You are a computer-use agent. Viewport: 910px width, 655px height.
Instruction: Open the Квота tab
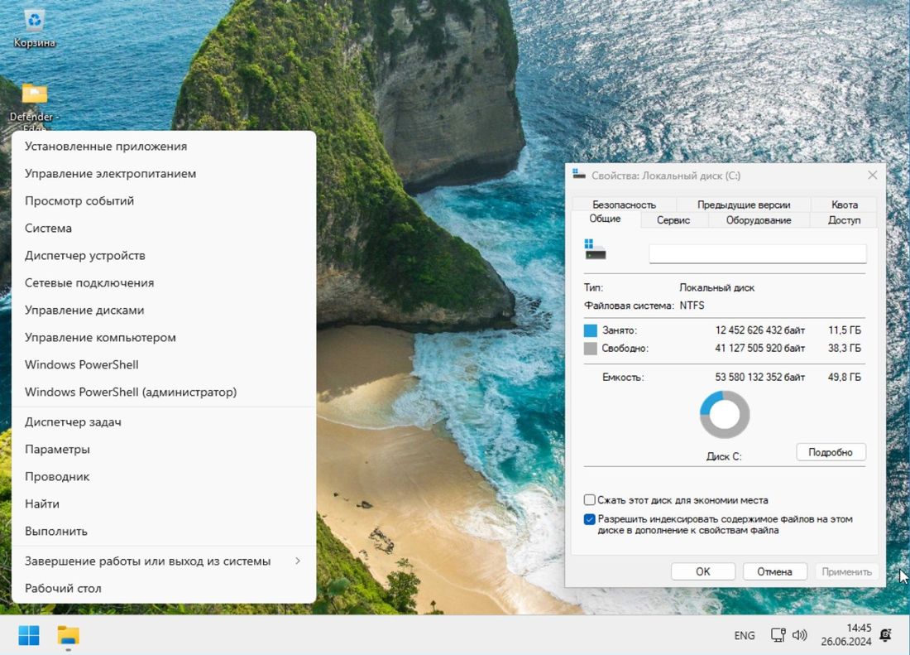845,205
